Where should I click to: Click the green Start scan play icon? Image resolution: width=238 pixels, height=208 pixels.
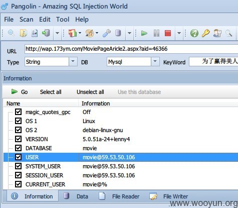point(144,33)
